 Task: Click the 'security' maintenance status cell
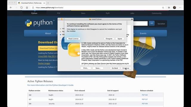click(x=52, y=104)
